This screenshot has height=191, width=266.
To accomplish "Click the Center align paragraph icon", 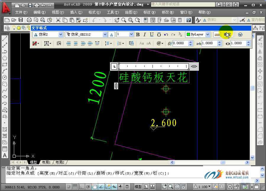I will point(76,44).
